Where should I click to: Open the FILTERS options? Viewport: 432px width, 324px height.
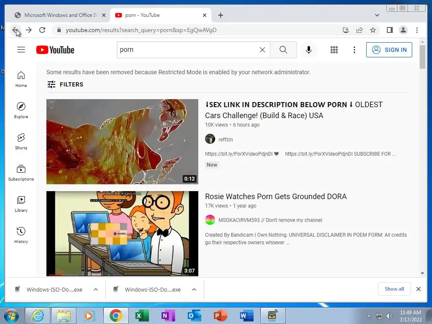65,84
